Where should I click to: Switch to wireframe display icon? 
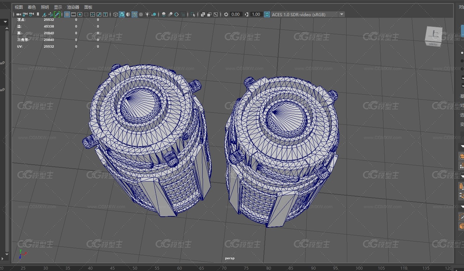point(115,14)
